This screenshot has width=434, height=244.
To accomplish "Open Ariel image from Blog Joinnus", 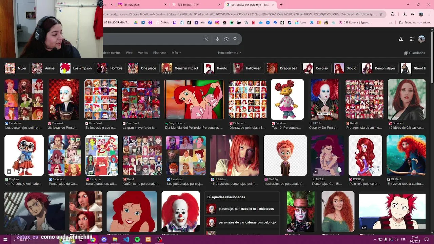I will click(x=194, y=99).
